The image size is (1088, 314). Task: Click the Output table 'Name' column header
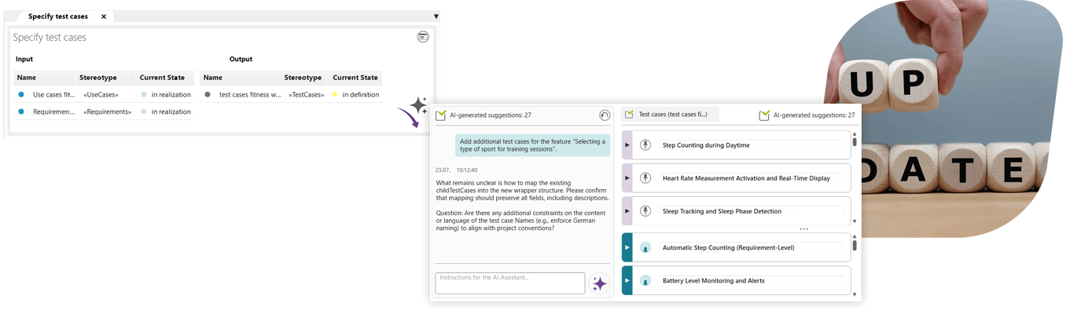coord(241,78)
